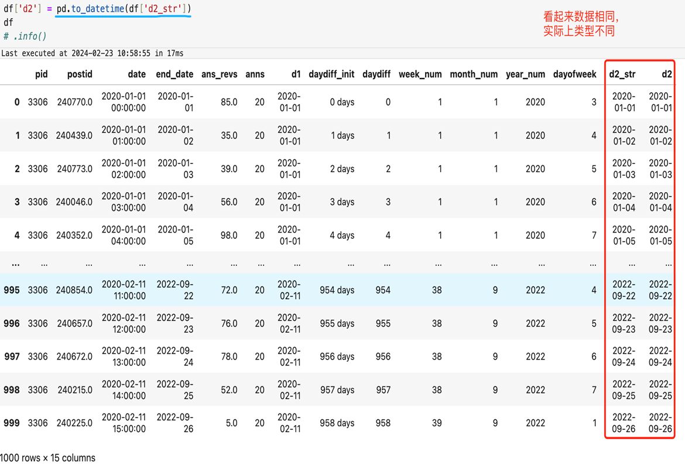Click postid value 240352.0
The height and width of the screenshot is (469, 685).
tap(74, 235)
